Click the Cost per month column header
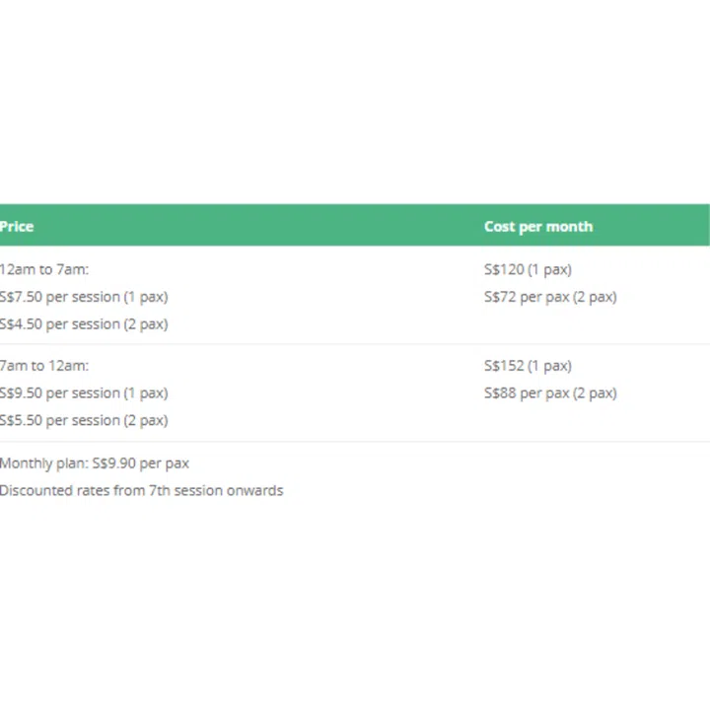710x710 pixels. 537,226
